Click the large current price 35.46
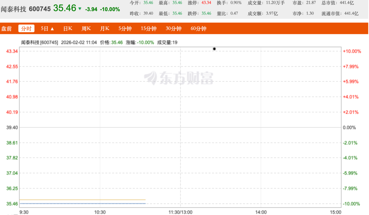This screenshot has height=215, width=369. [x=65, y=8]
